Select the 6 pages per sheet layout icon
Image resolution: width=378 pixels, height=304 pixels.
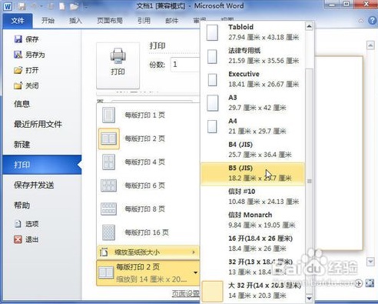[x=108, y=185]
